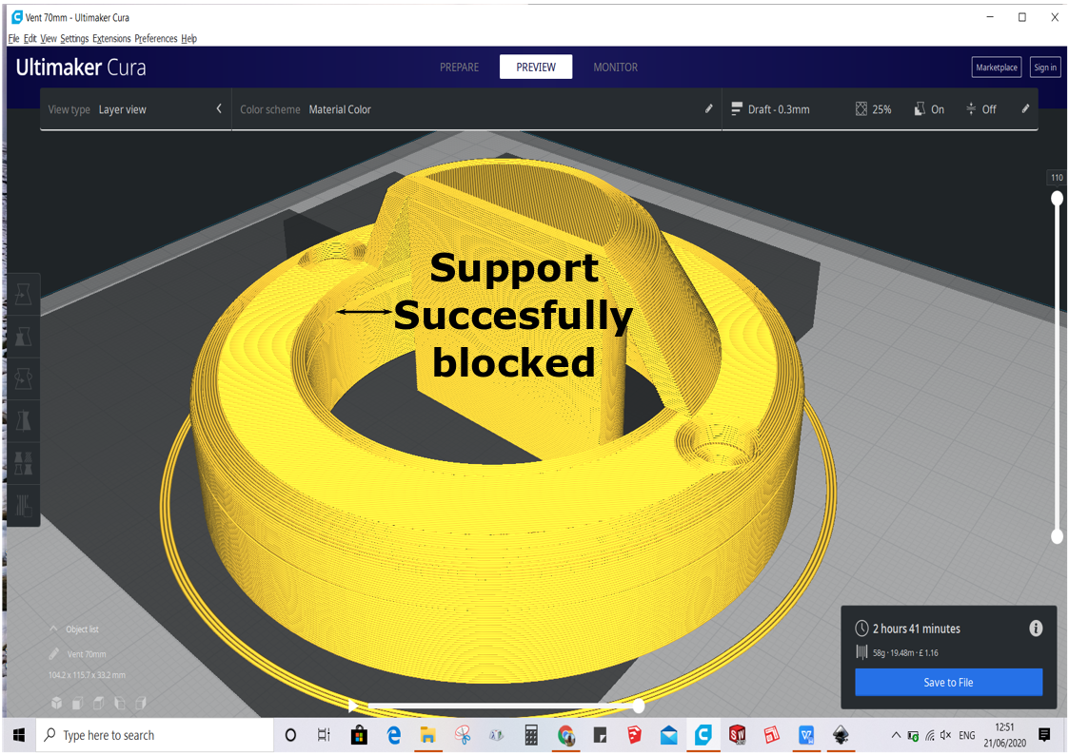This screenshot has height=755, width=1069.
Task: Switch to front view cube icon
Action: [78, 703]
